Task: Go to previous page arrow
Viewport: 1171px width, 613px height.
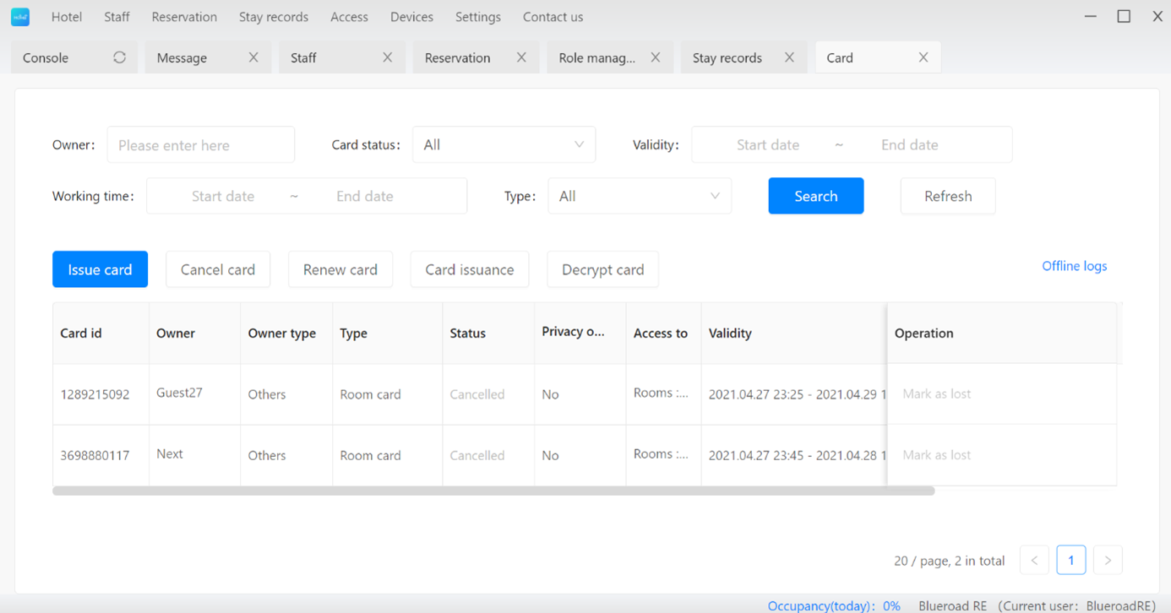Action: (1034, 561)
